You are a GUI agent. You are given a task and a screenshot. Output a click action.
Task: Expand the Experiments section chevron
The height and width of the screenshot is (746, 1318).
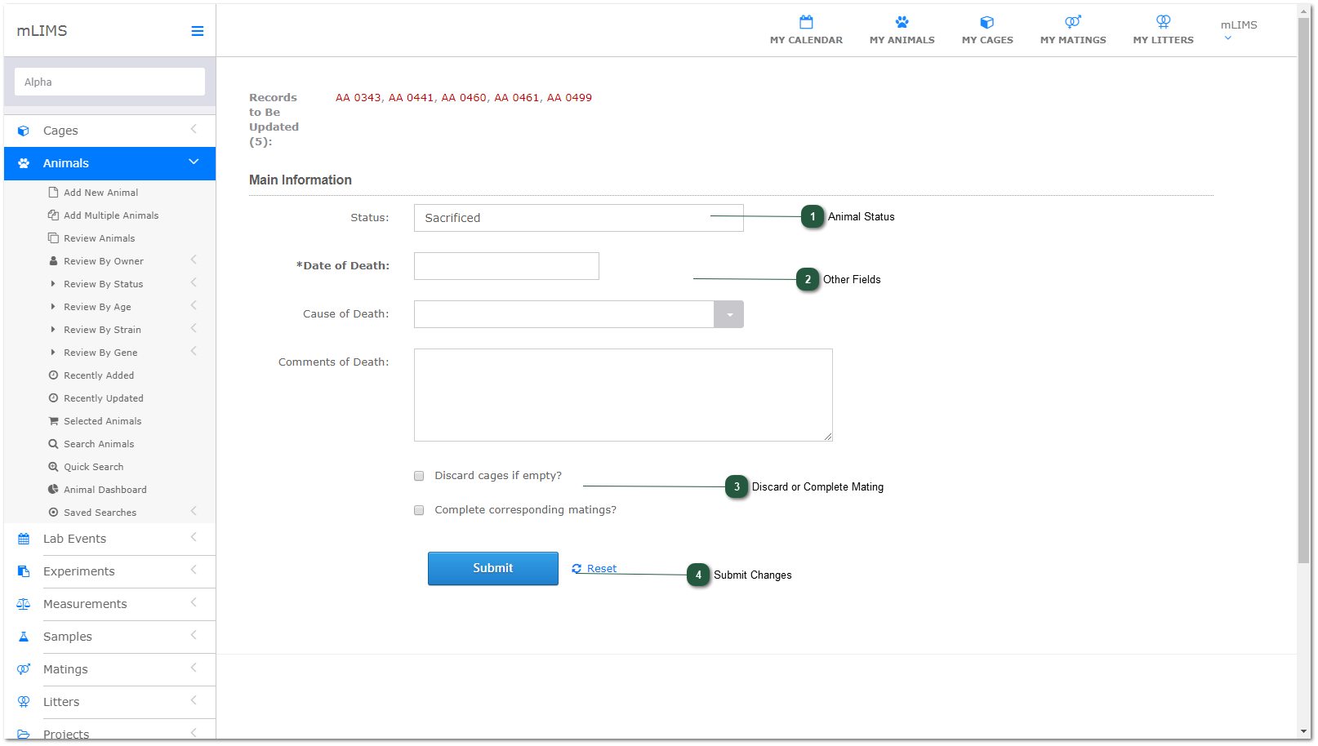[194, 570]
